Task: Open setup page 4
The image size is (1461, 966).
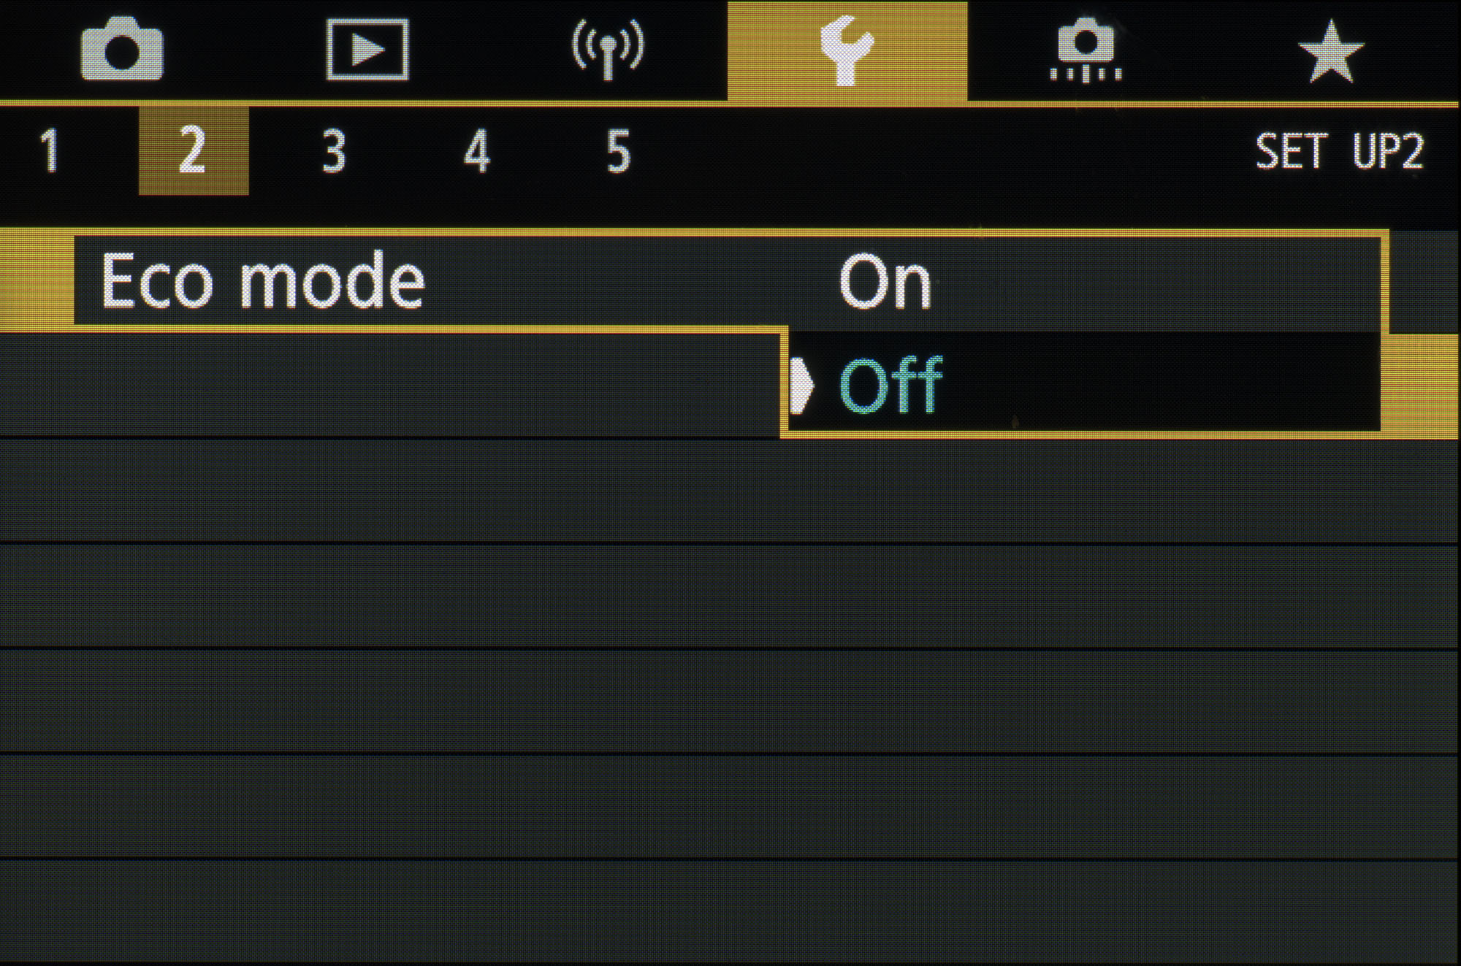Action: tap(476, 151)
